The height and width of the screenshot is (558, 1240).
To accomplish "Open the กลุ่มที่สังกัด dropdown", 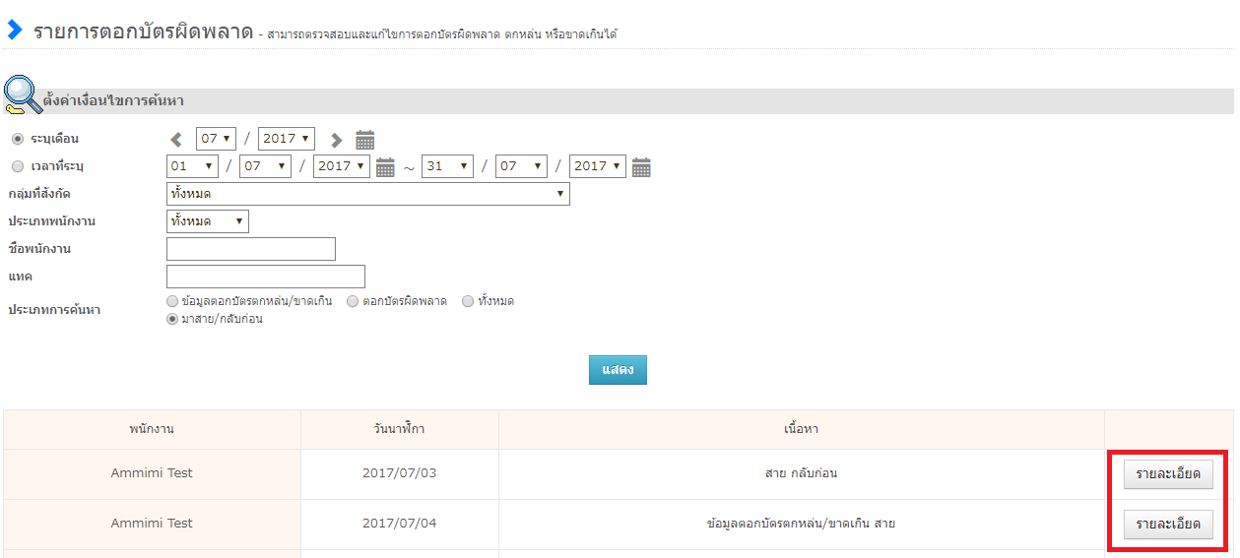I will (368, 194).
